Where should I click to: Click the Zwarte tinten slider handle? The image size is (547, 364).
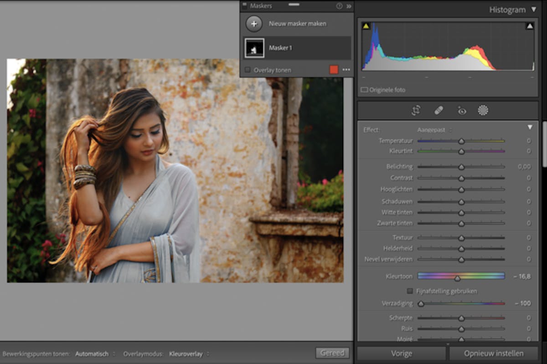[x=461, y=224]
